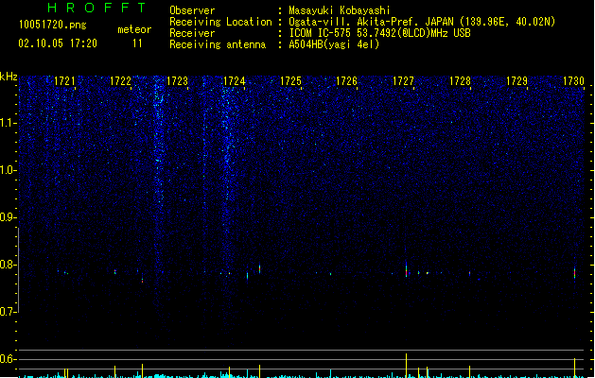Viewport: 595px width, 378px height.
Task: Click the 1725 time axis marker
Action: pos(290,81)
